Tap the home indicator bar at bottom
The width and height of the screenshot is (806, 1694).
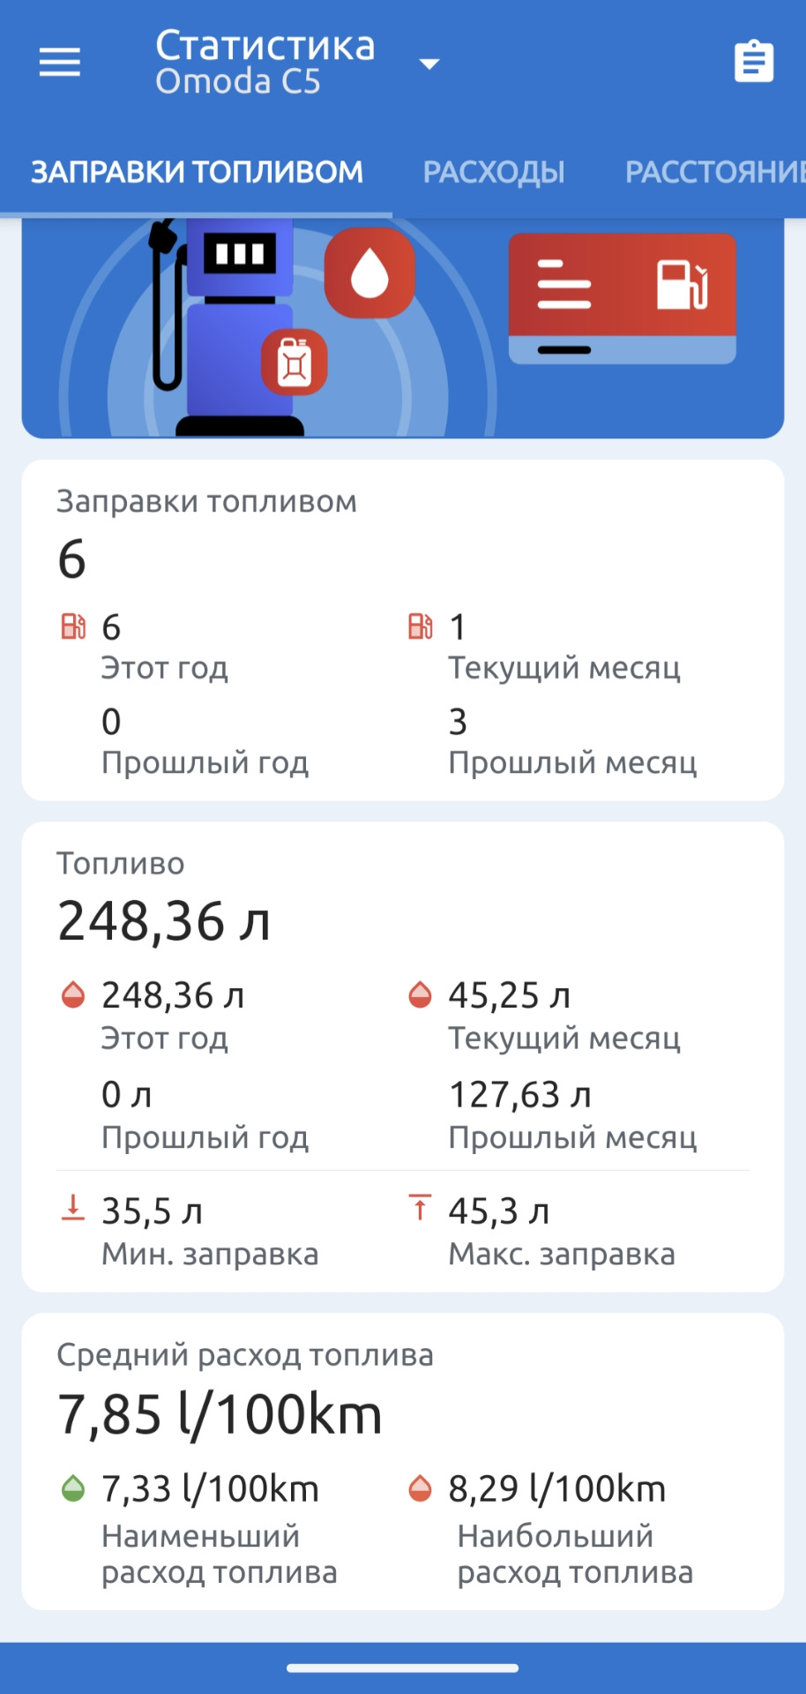(403, 1668)
